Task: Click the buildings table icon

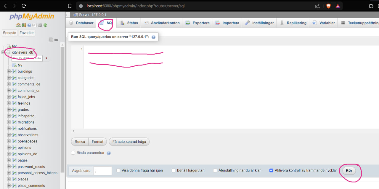Action: pos(14,71)
